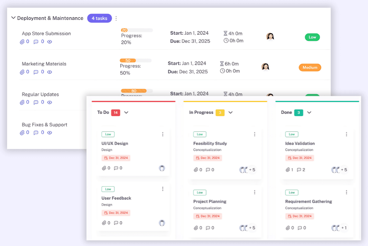This screenshot has width=368, height=246.
Task: Expand the To Do column dropdown
Action: tap(126, 112)
